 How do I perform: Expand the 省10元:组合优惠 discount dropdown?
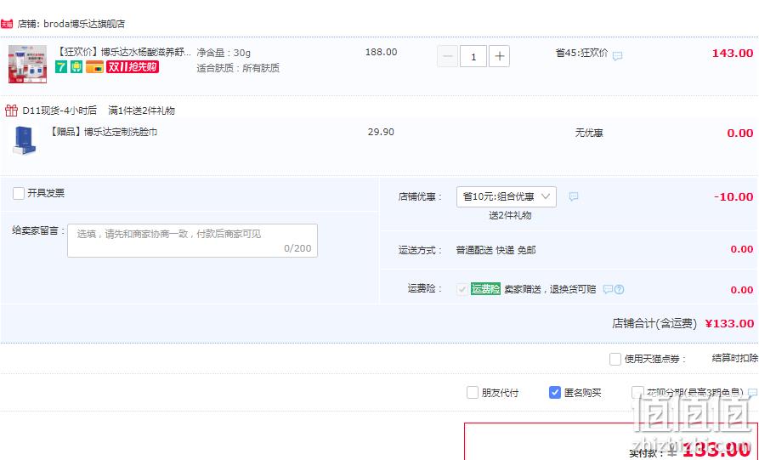coord(507,196)
